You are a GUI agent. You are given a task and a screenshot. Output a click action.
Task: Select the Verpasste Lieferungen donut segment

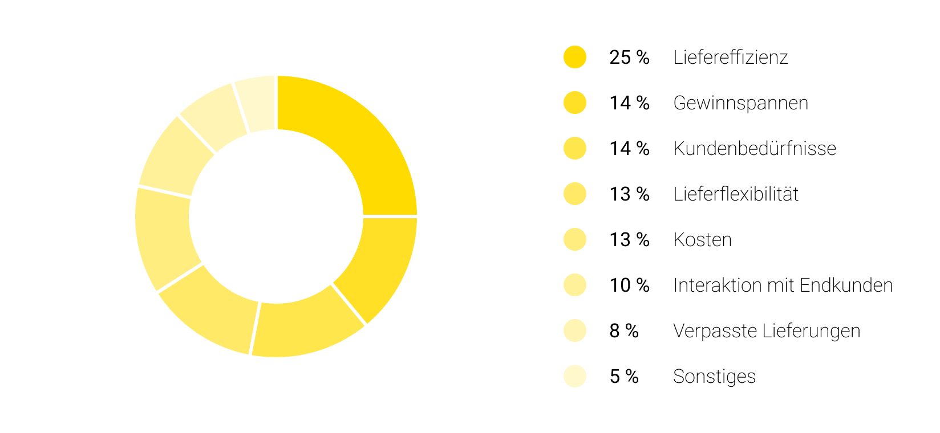pos(213,120)
